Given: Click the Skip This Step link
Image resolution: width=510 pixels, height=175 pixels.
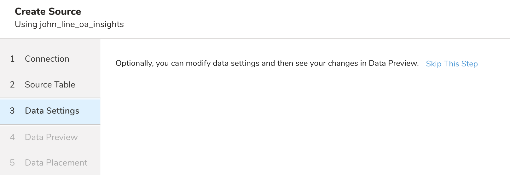Looking at the screenshot, I should pyautogui.click(x=452, y=64).
